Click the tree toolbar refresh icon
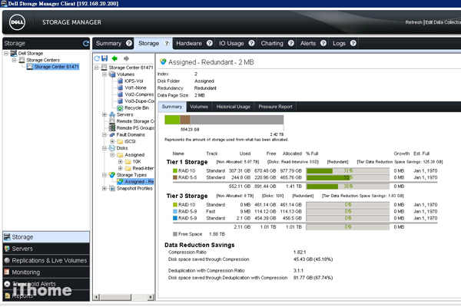The image size is (461, 307). pos(97,58)
